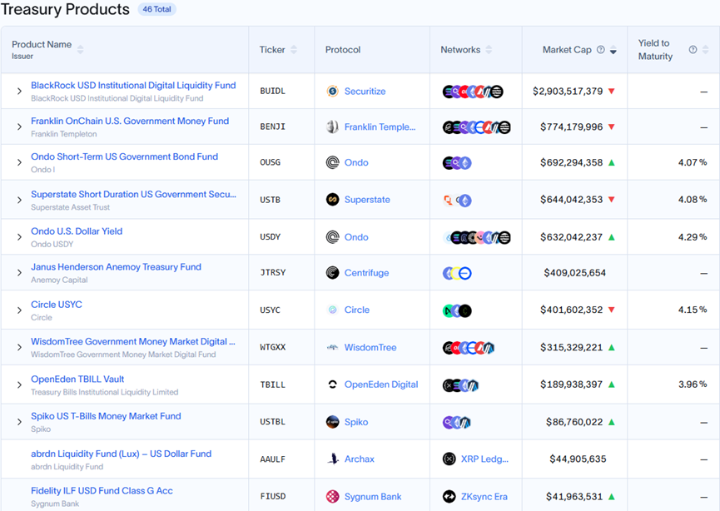Open the WisdomTree protocol link
The height and width of the screenshot is (511, 720).
[x=370, y=348]
